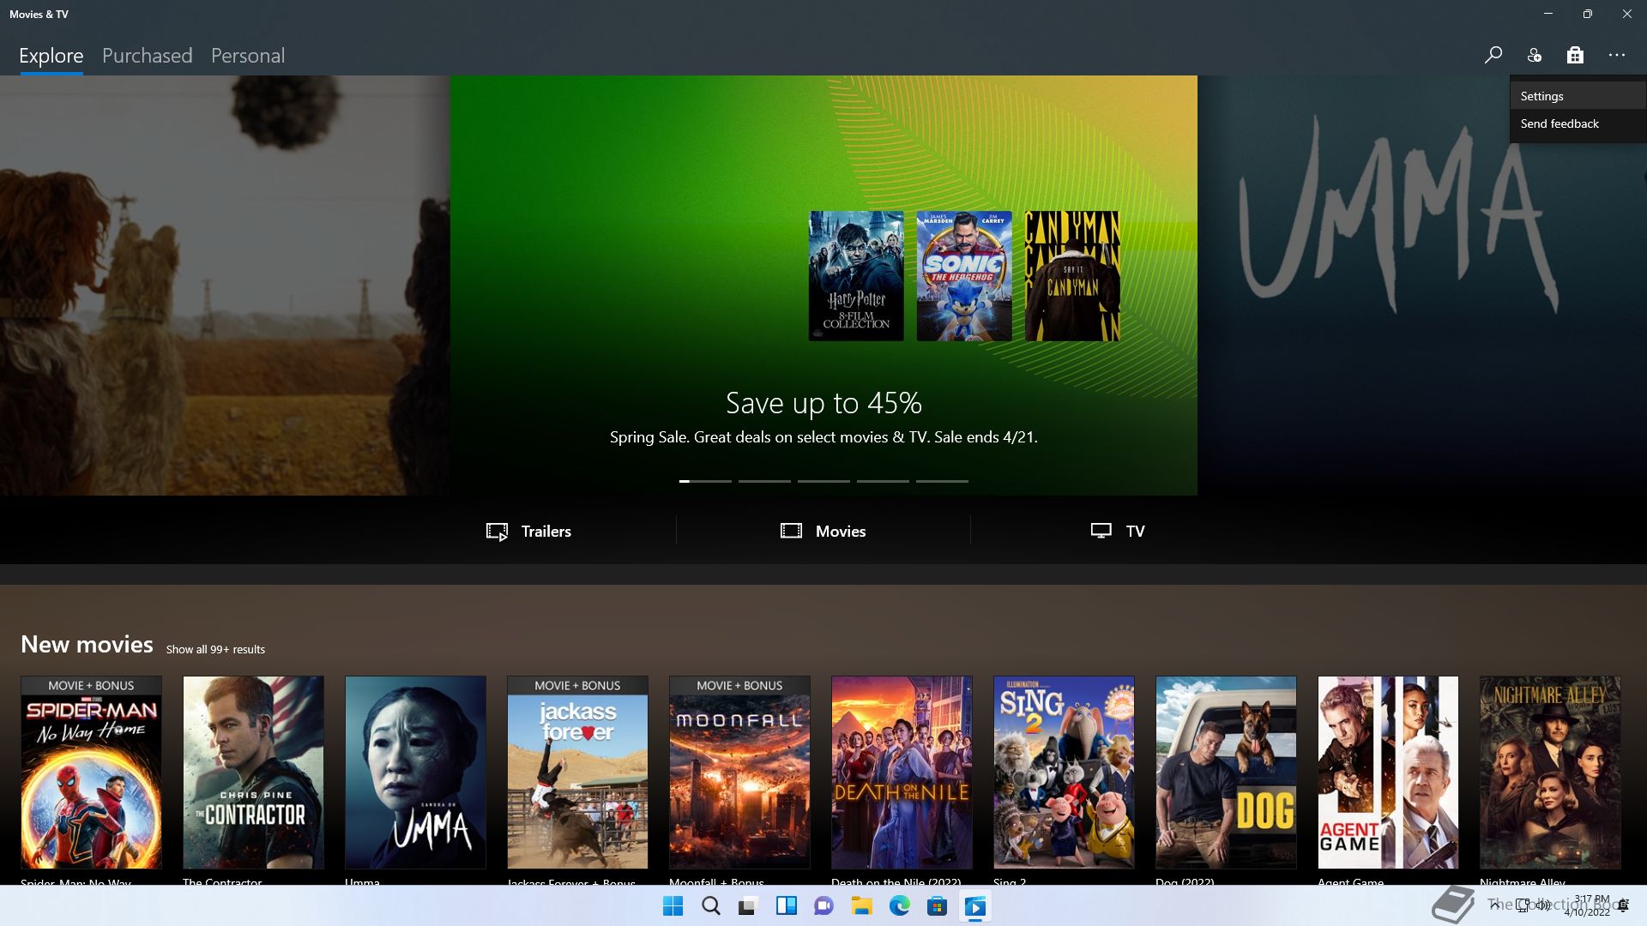Open the search magnifier icon
This screenshot has height=926, width=1647.
pos(1493,55)
